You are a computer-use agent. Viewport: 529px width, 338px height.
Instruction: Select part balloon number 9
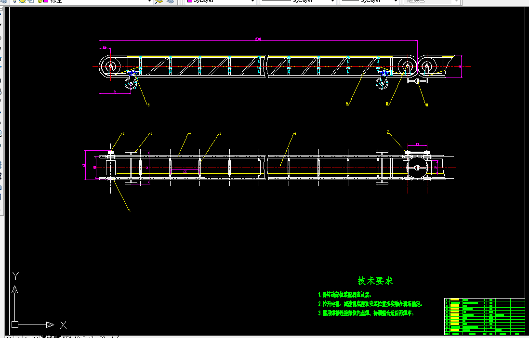point(347,104)
